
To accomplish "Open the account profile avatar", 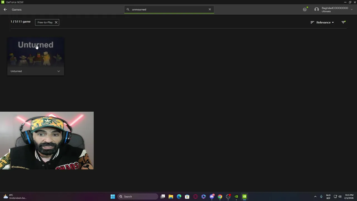I will (317, 9).
